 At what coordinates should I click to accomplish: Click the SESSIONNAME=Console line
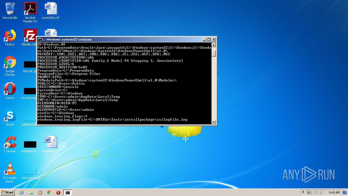[x=58, y=87]
